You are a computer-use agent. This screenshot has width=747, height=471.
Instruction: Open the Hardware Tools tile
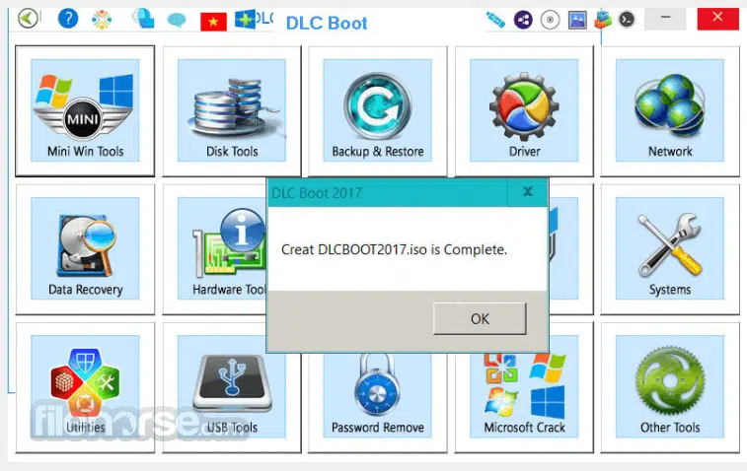[x=214, y=249]
